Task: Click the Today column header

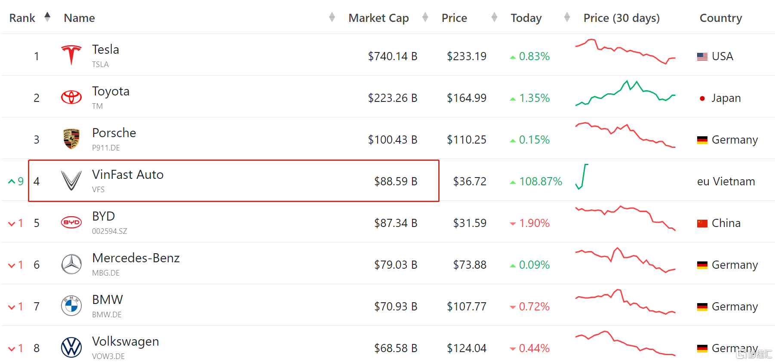Action: pos(526,18)
